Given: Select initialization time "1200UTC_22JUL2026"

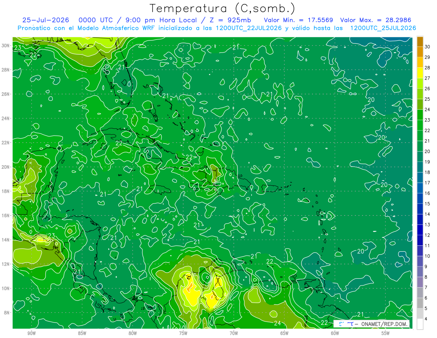Looking at the screenshot, I should click(x=249, y=28).
